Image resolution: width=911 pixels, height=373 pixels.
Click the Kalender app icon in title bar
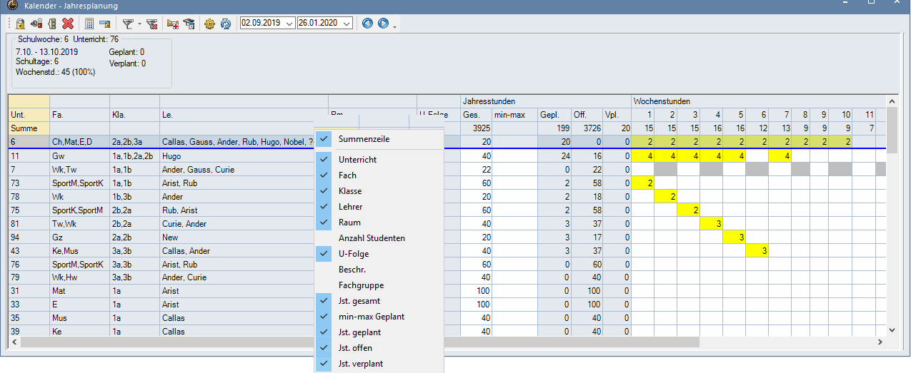[12, 4]
